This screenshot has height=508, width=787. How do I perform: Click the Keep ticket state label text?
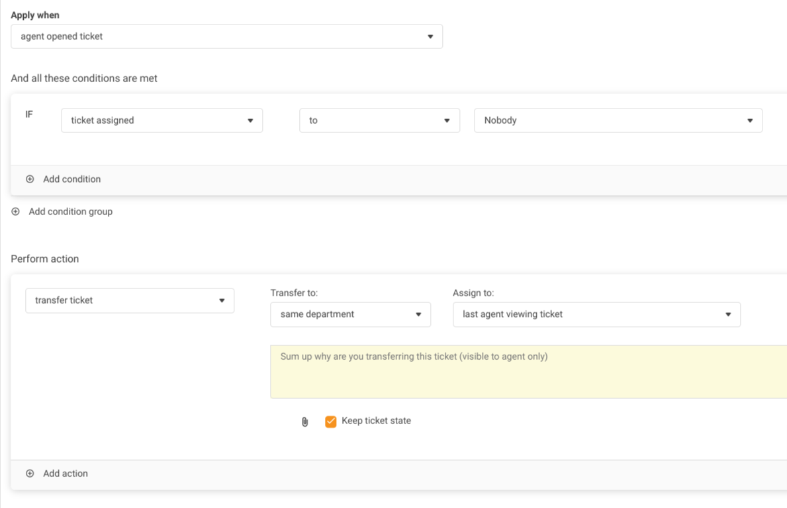pos(376,421)
